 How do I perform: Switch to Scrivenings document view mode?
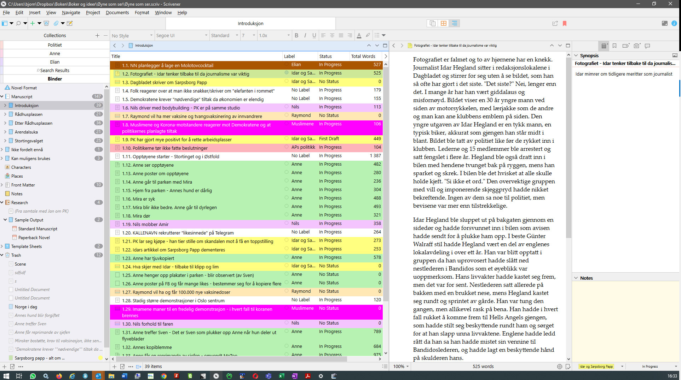coord(432,23)
